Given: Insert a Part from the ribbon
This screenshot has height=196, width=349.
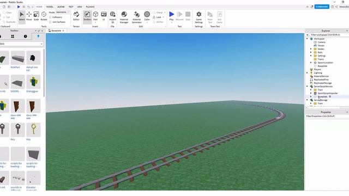Looking at the screenshot, I should [95, 15].
